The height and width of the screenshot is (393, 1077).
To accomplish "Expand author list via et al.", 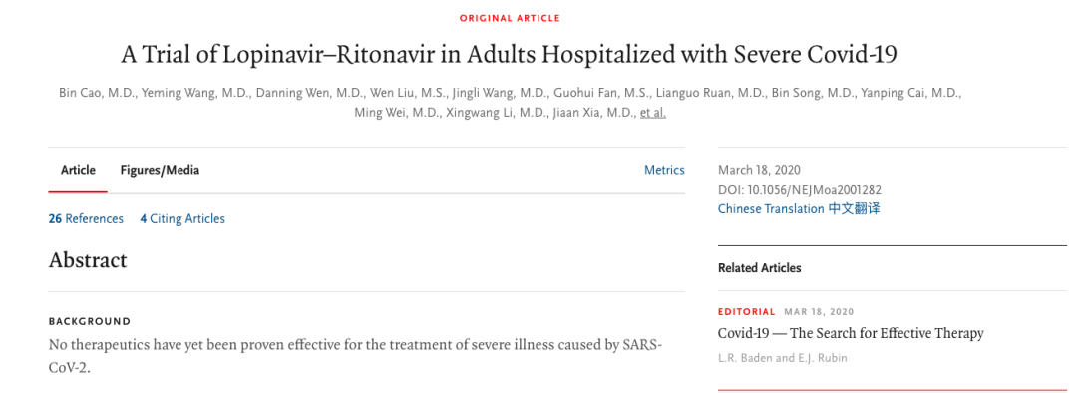I will (x=652, y=113).
